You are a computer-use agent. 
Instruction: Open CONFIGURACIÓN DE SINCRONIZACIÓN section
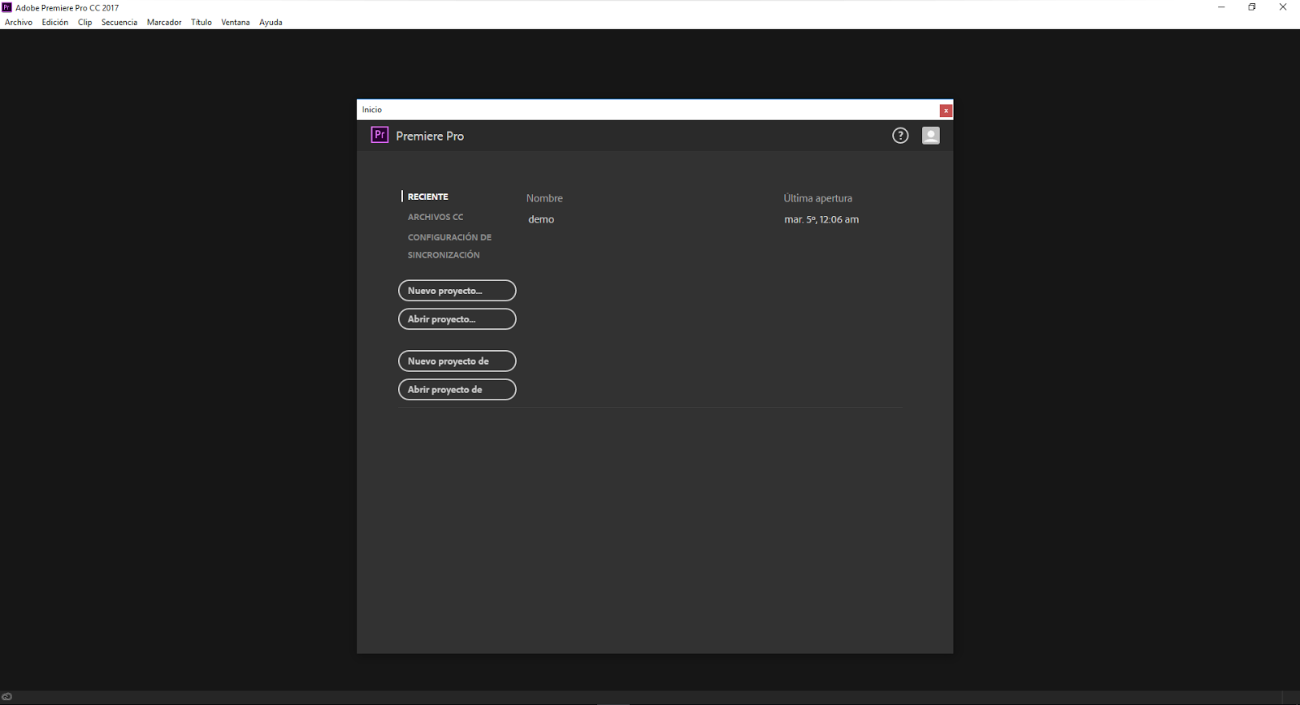click(449, 246)
